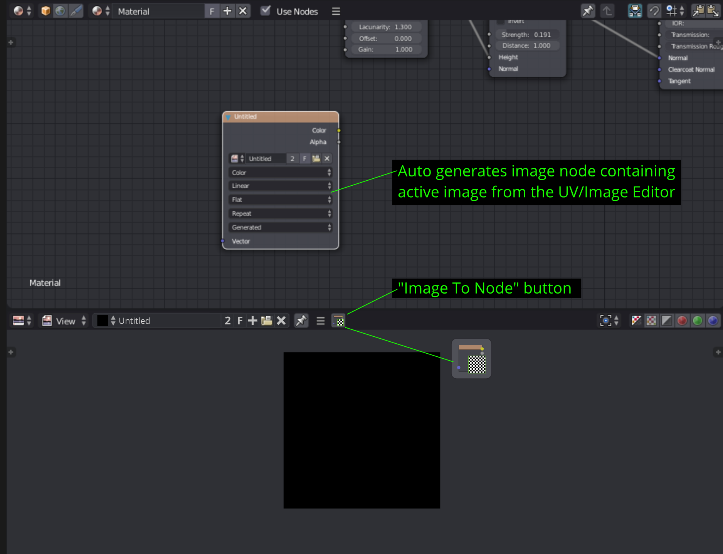The height and width of the screenshot is (554, 723).
Task: Show alpha channel checker icon
Action: click(651, 321)
